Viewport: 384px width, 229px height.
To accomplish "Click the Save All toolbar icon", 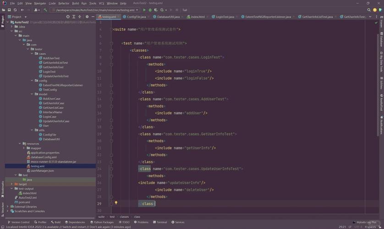I will (9, 10).
